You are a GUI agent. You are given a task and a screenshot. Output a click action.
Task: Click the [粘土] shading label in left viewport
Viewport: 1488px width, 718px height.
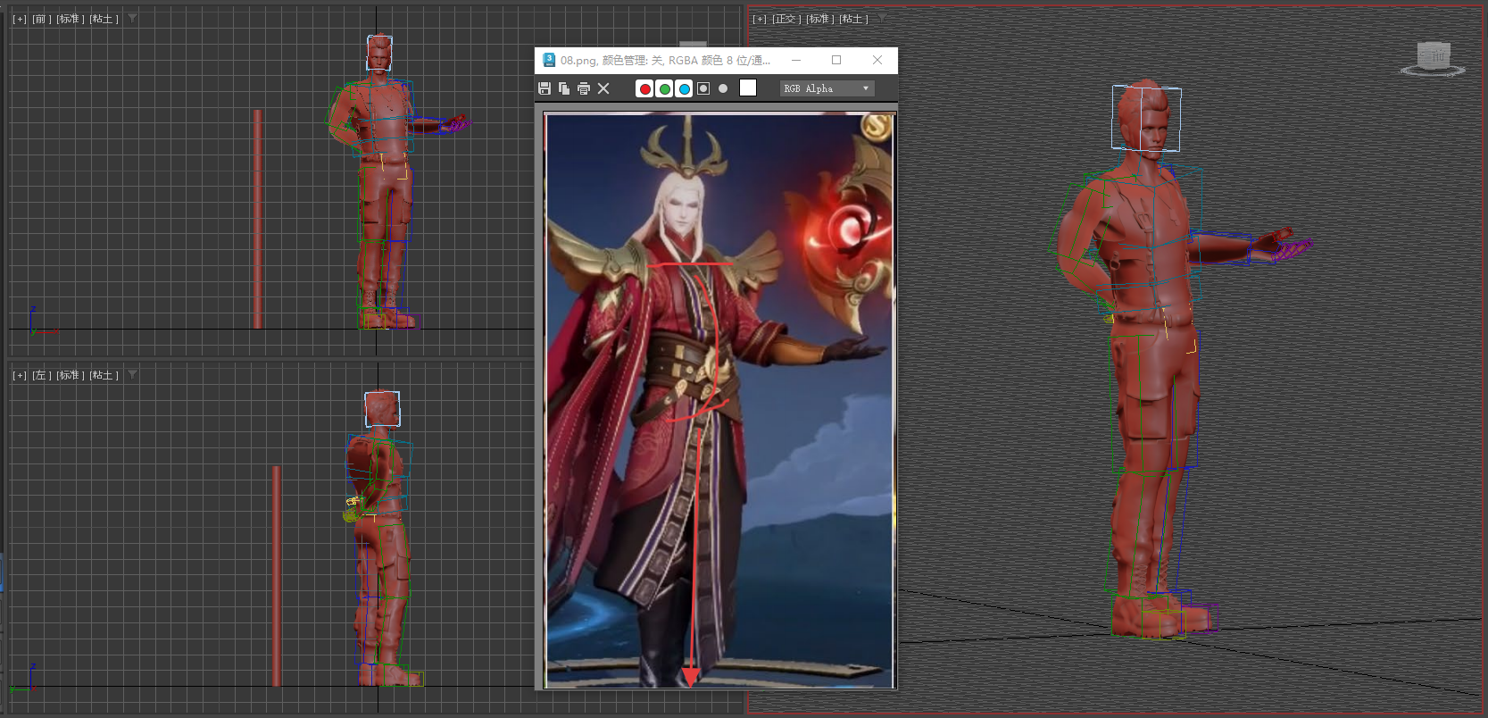point(104,375)
